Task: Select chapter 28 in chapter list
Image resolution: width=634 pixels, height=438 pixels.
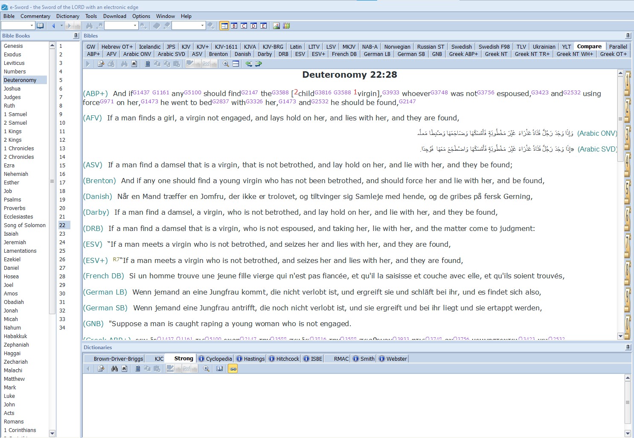Action: point(62,276)
